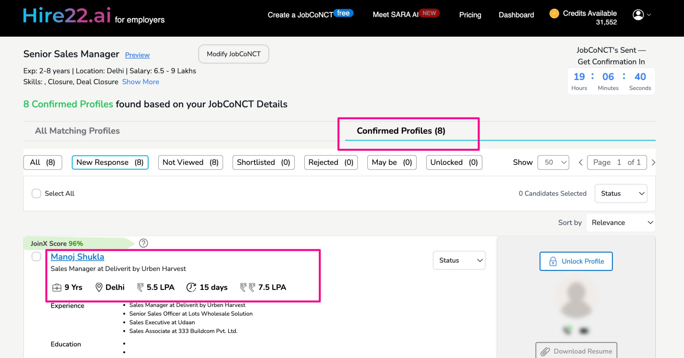Tick Manoj Shukla's candidate checkbox
The width and height of the screenshot is (684, 358).
click(36, 257)
